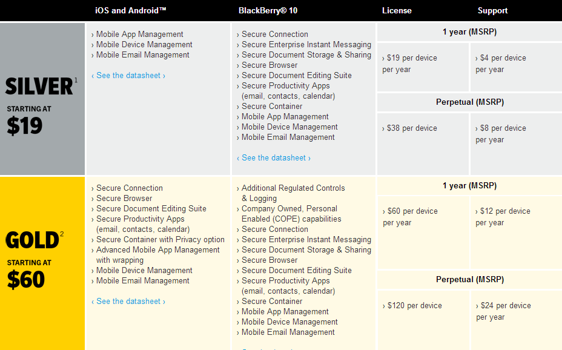This screenshot has height=350, width=562.
Task: Click "Mobile Device Management" in Silver BlackBerry 10 list
Action: (x=289, y=127)
